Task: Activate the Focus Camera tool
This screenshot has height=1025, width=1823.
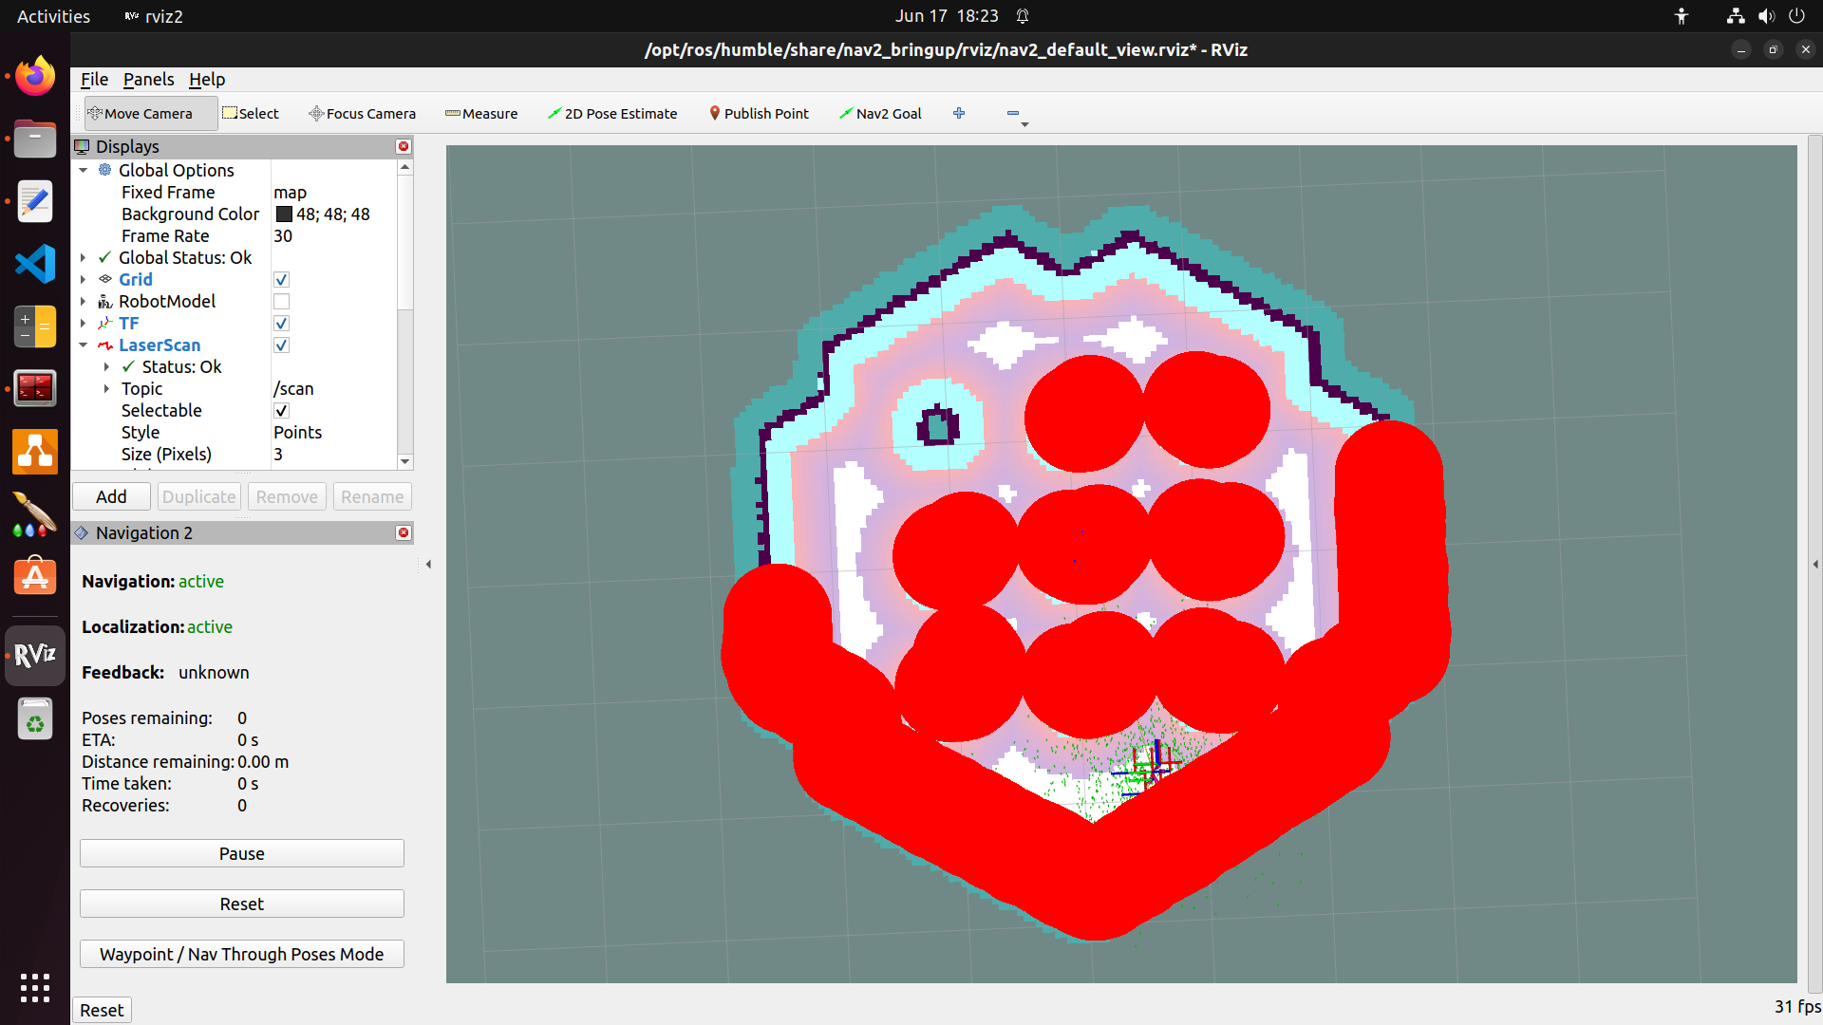Action: [362, 113]
